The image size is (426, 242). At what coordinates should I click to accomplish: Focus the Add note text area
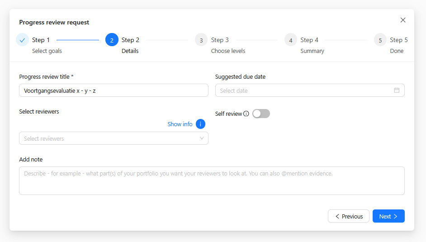pos(212,180)
